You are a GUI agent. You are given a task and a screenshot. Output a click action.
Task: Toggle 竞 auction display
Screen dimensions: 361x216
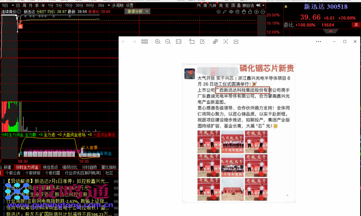coord(221,5)
